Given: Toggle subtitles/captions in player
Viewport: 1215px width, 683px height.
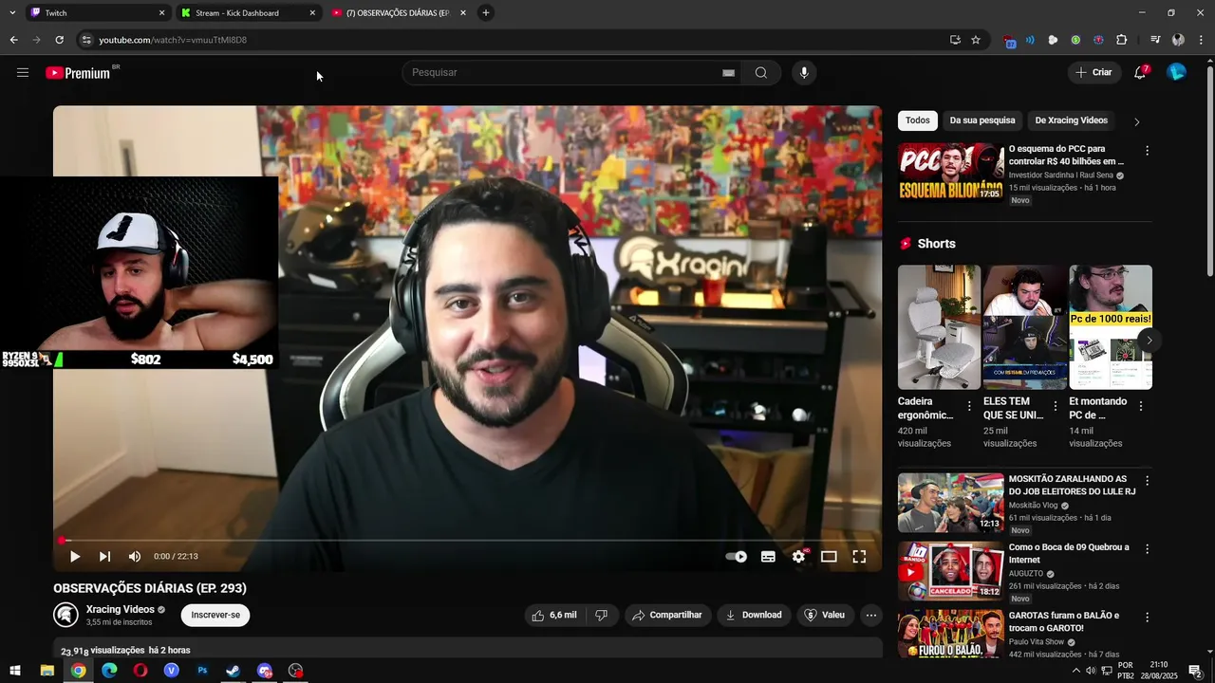Looking at the screenshot, I should tap(768, 557).
